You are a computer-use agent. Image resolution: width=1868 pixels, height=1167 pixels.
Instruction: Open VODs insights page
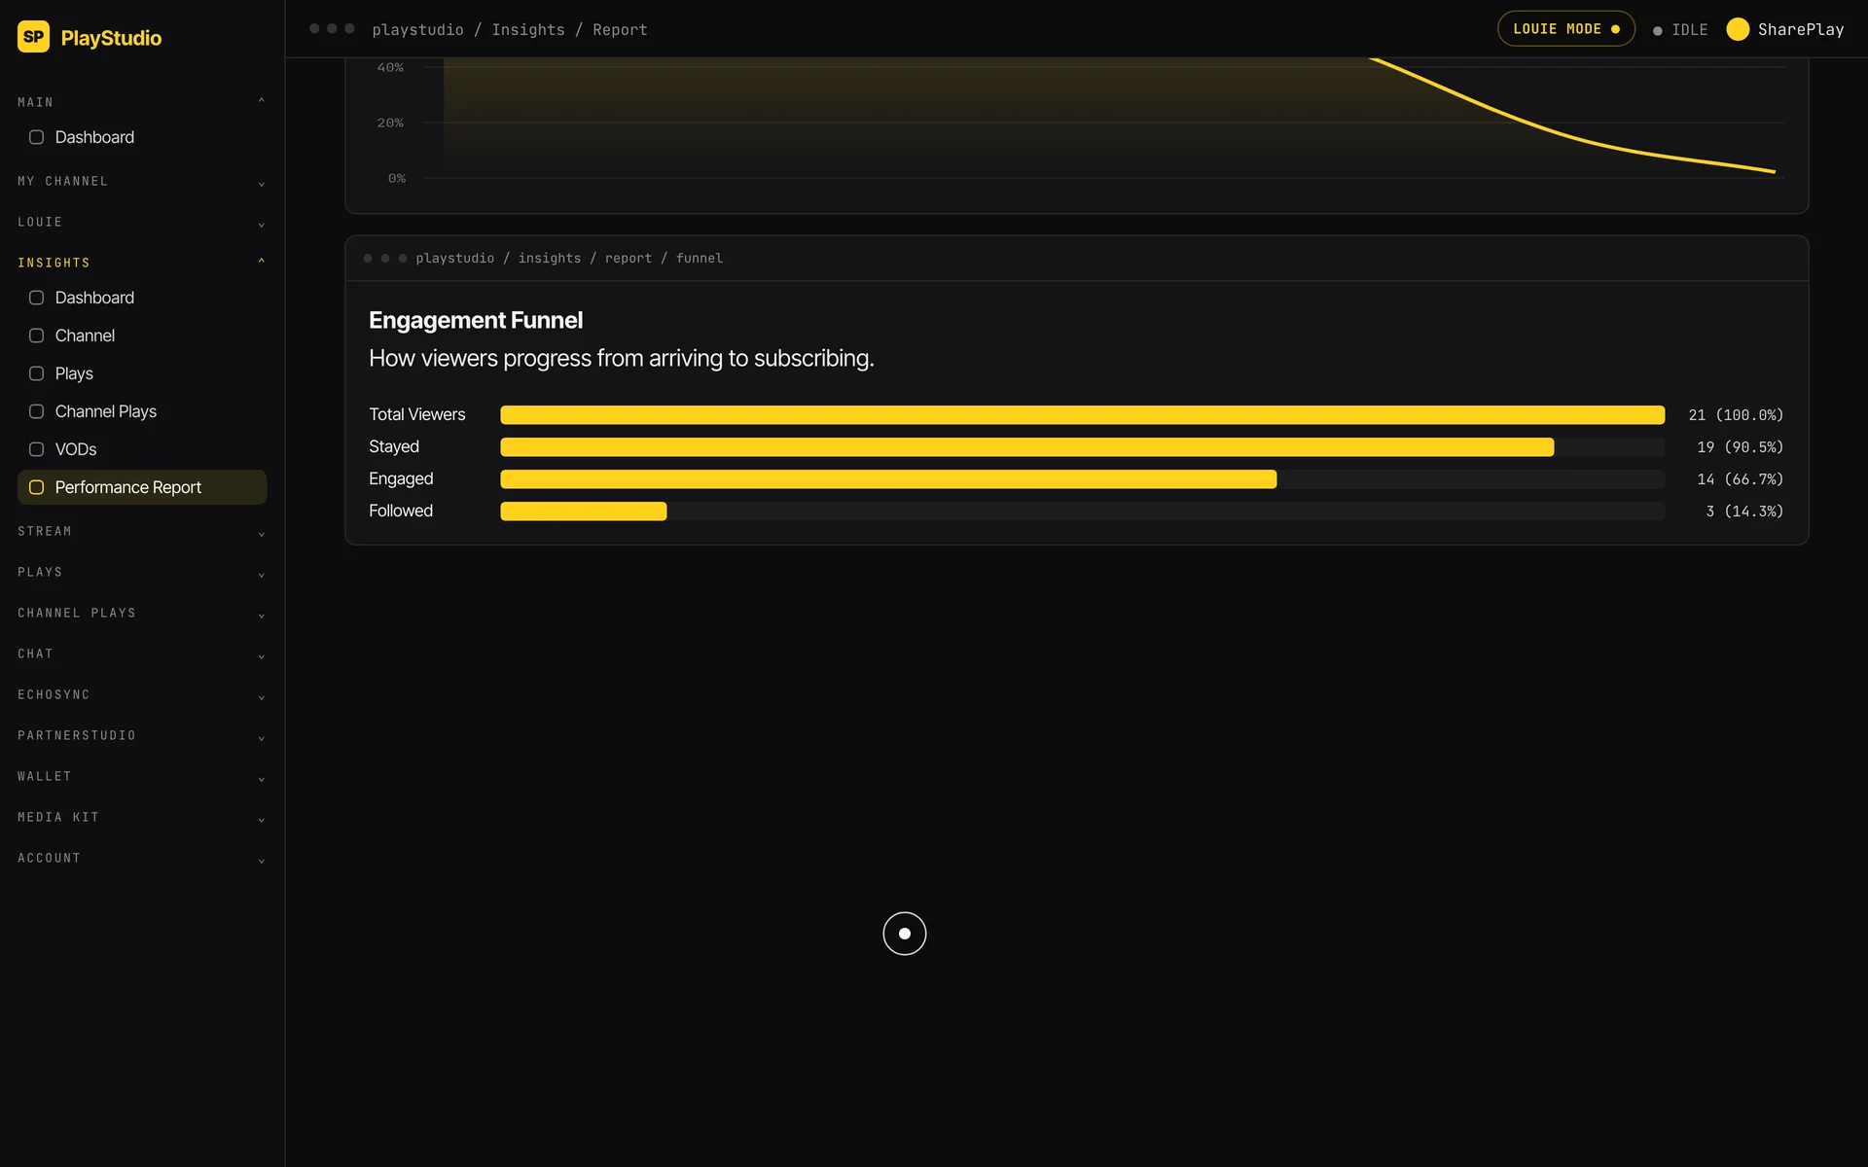pos(142,449)
